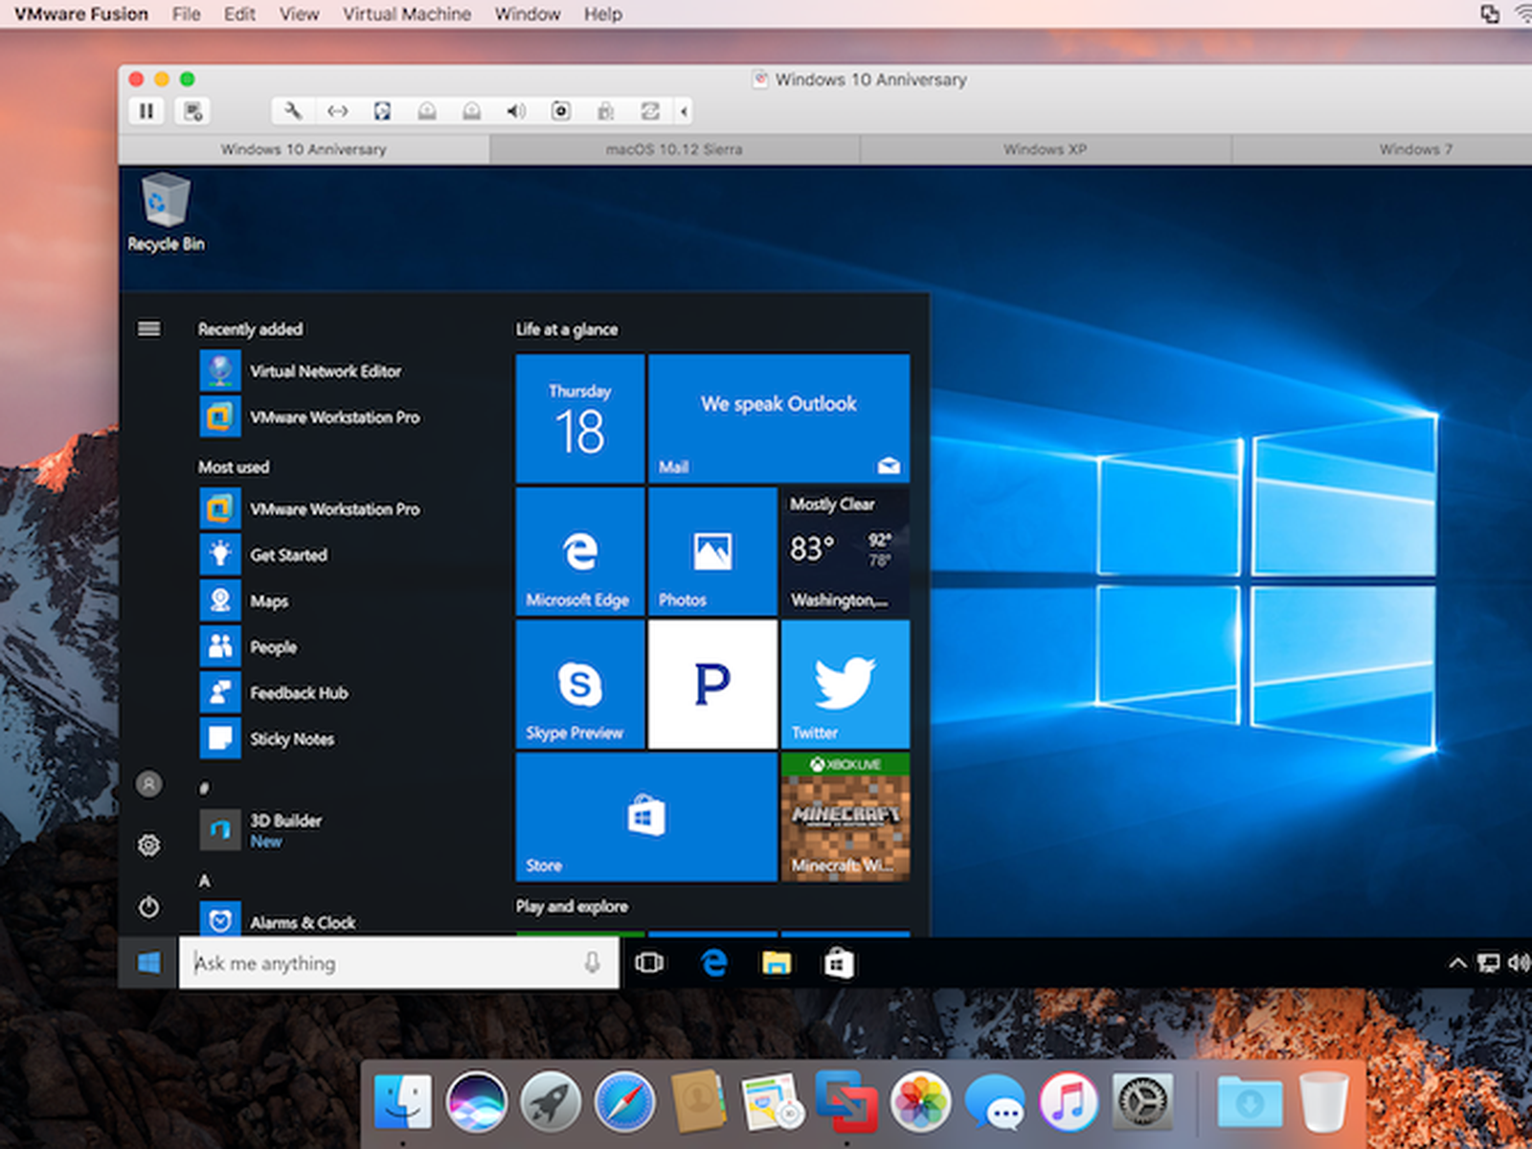Expand the Start menu hamburger icon
Image resolution: width=1532 pixels, height=1149 pixels.
tap(149, 329)
